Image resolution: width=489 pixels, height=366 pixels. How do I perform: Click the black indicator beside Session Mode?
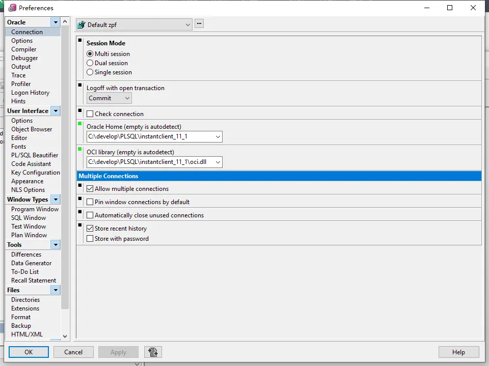(80, 40)
